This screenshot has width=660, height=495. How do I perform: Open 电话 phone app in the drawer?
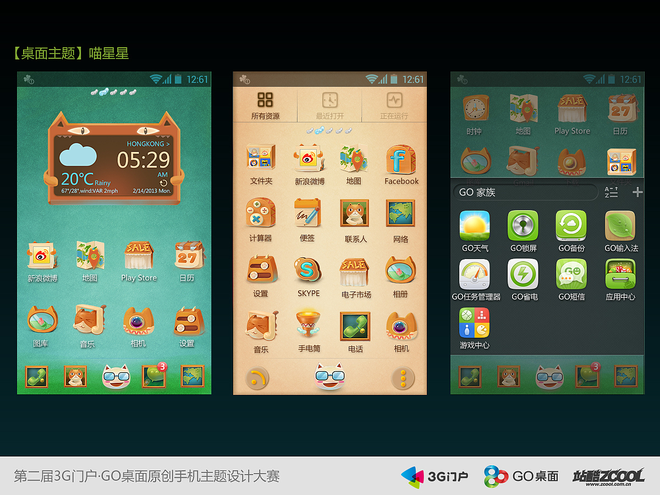point(355,326)
